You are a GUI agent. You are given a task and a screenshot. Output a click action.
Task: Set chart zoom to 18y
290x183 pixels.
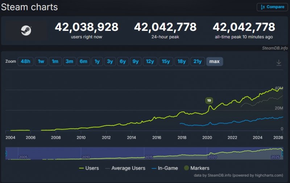(182, 61)
